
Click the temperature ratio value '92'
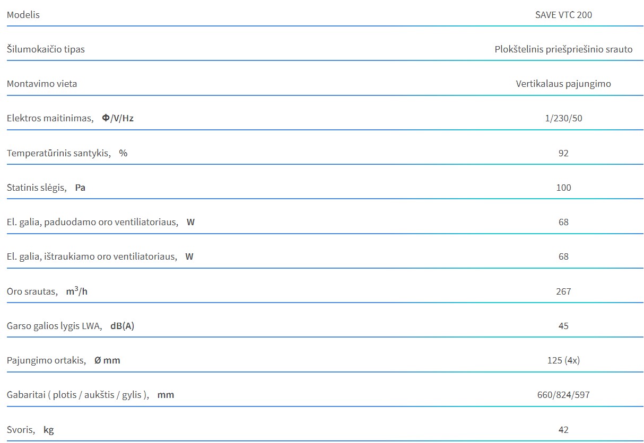tap(563, 153)
